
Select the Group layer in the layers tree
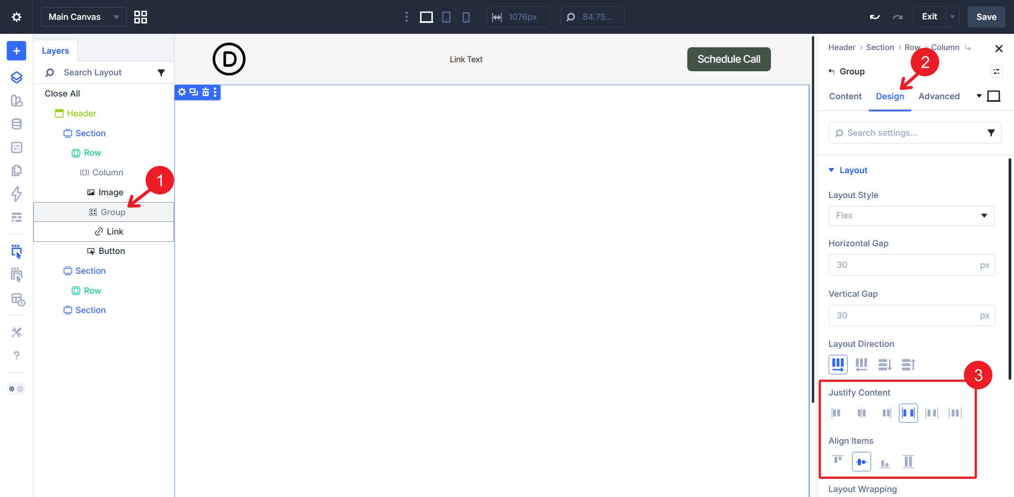[x=113, y=212]
